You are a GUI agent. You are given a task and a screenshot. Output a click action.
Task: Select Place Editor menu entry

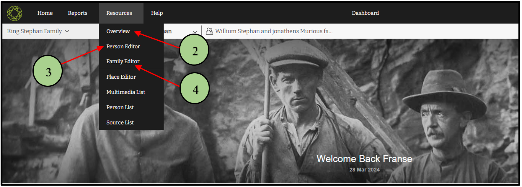(x=121, y=77)
